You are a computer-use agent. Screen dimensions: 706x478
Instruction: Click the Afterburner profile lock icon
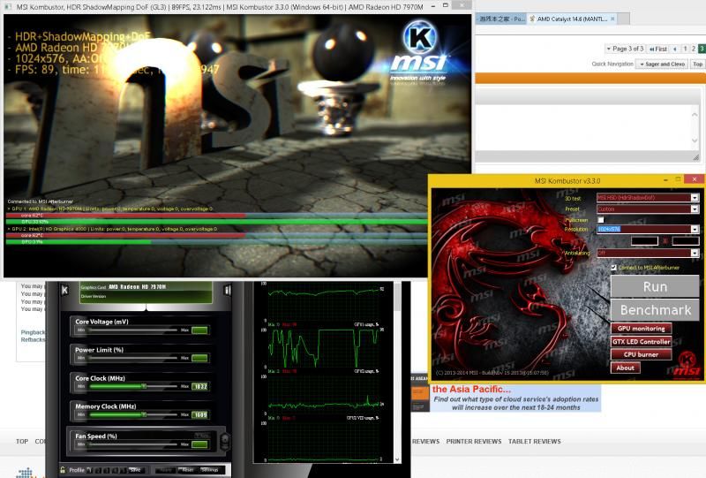[x=63, y=469]
